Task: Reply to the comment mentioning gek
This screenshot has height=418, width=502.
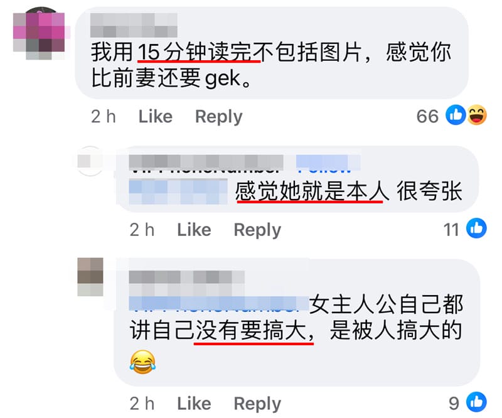Action: pos(219,117)
